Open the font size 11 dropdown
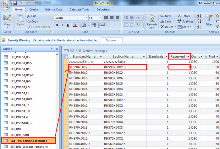Viewport: 220px width, 149px height. tap(100, 18)
